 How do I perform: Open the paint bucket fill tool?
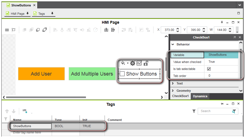123,63
